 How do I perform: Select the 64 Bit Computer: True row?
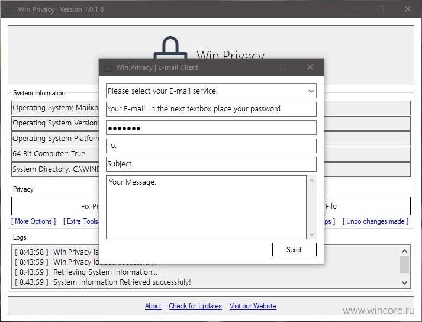pyautogui.click(x=55, y=154)
